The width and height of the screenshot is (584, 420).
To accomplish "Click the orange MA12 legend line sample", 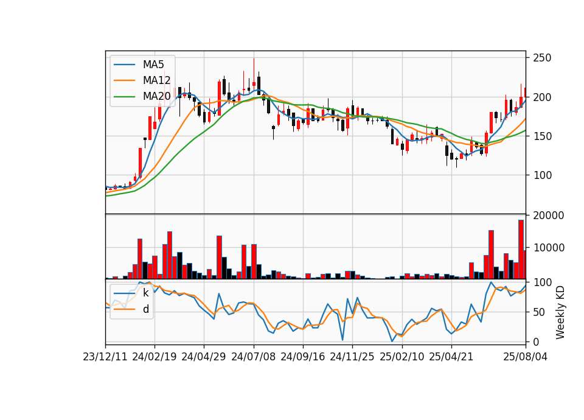I will coord(124,80).
